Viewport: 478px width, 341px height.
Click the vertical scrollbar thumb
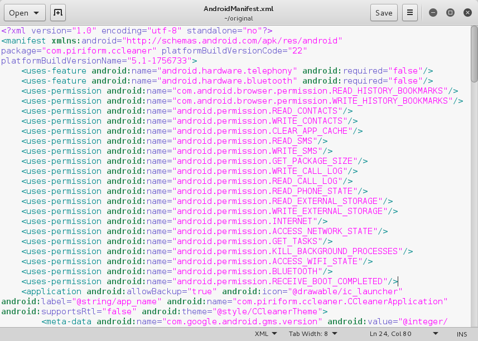pos(474,54)
